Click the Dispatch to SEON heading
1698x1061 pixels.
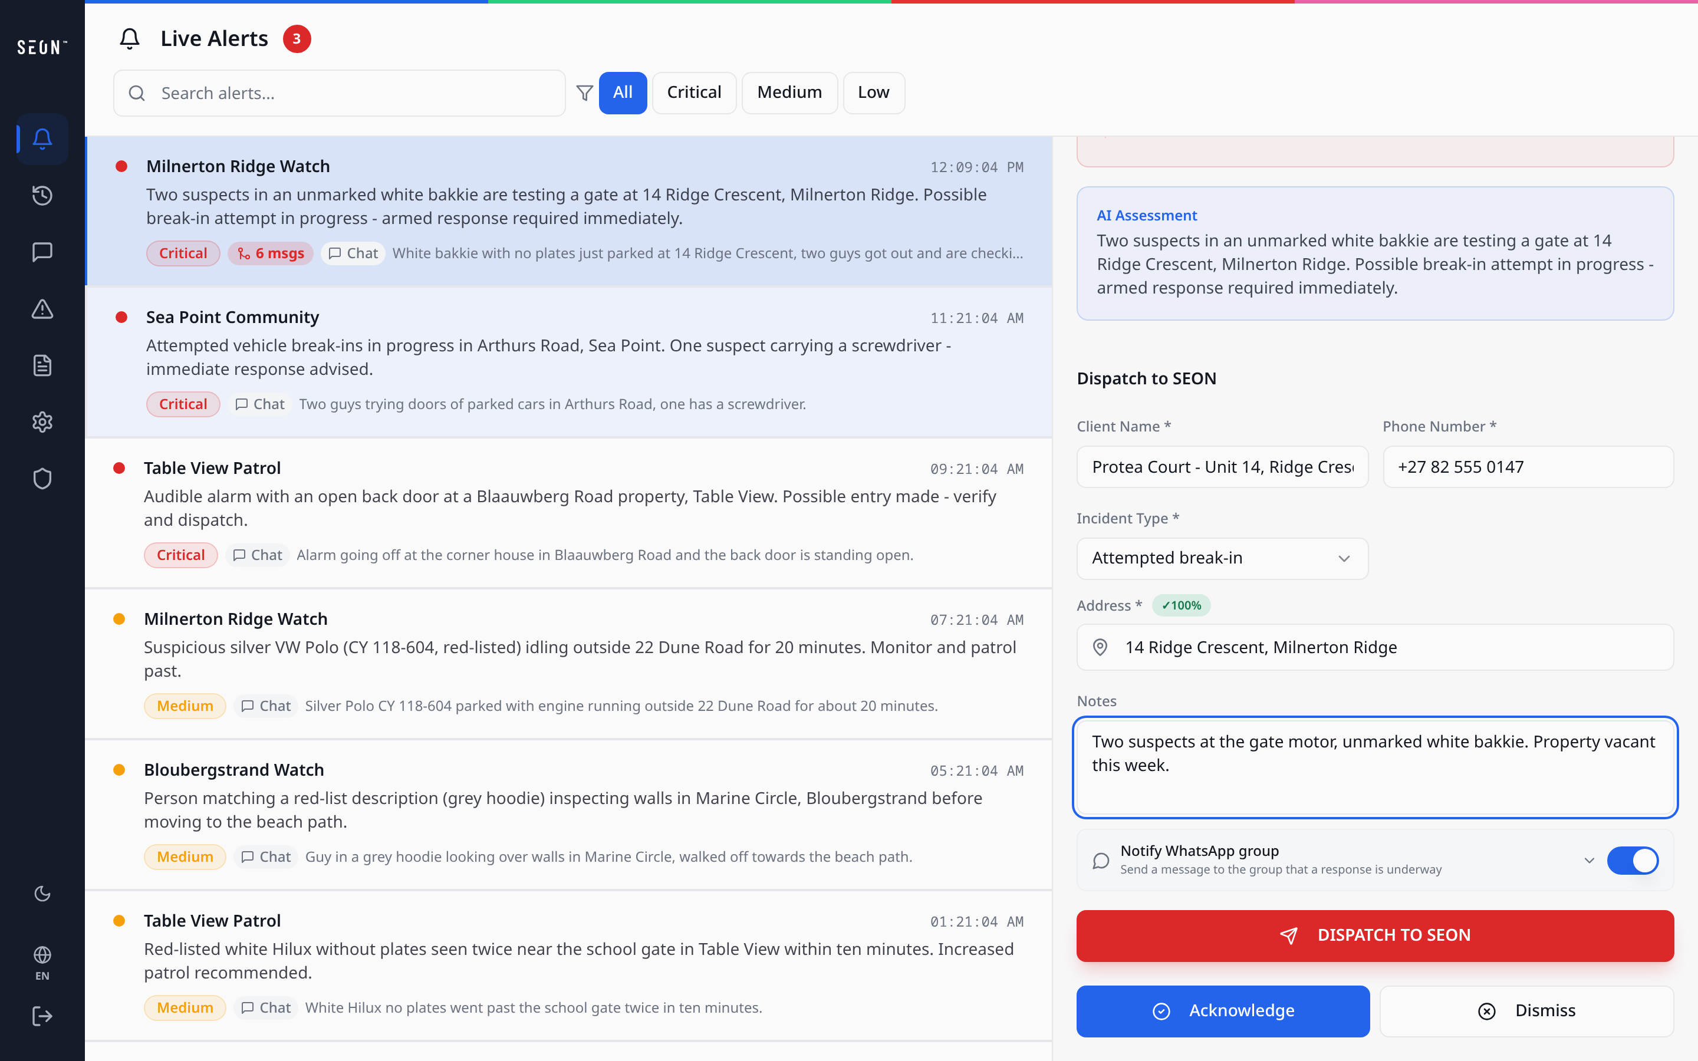[x=1147, y=378]
